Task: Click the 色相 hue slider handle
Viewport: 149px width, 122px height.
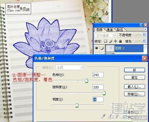Action: click(87, 81)
